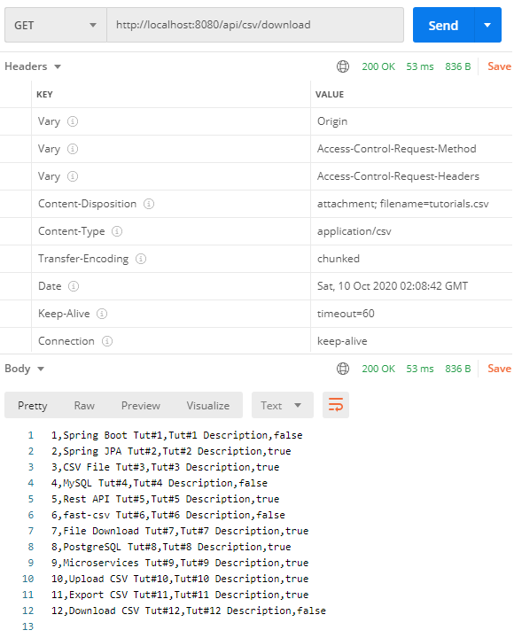The image size is (514, 638).
Task: Select the value 'attachment; filename=tutorials.csv'
Action: (403, 204)
